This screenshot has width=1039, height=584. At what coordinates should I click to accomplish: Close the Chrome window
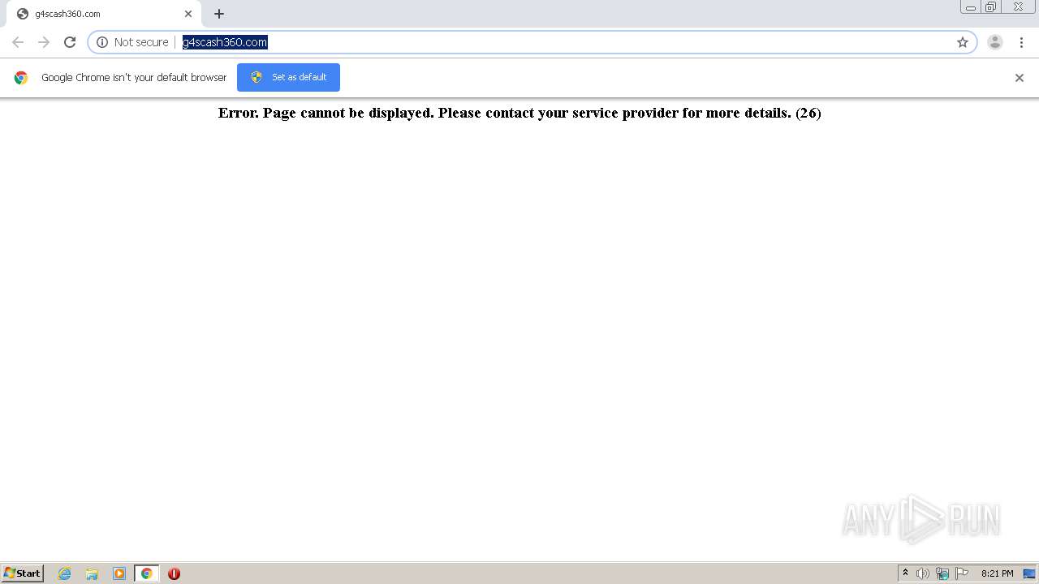tap(1018, 7)
